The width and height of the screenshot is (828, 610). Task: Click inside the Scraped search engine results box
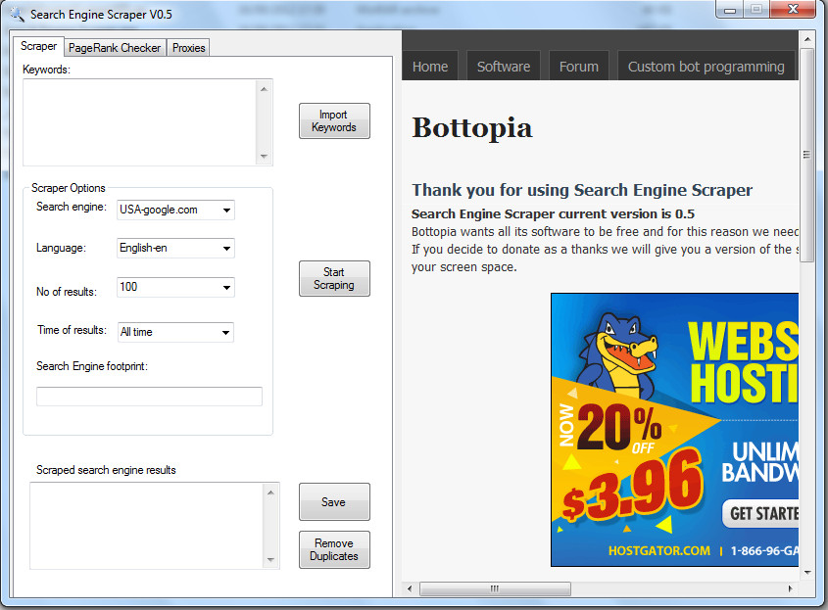[146, 526]
